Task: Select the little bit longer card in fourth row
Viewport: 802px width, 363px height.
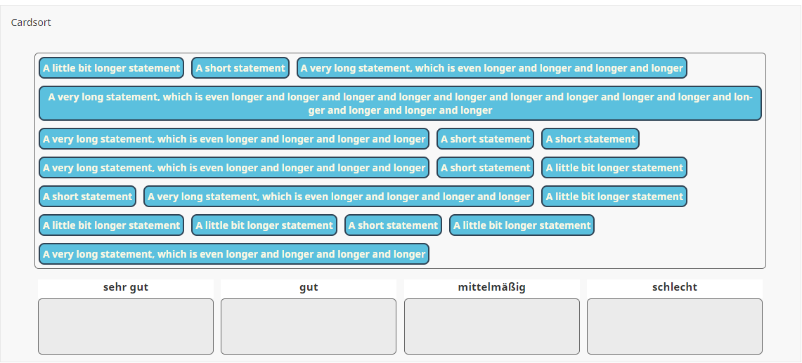Action: pyautogui.click(x=614, y=168)
